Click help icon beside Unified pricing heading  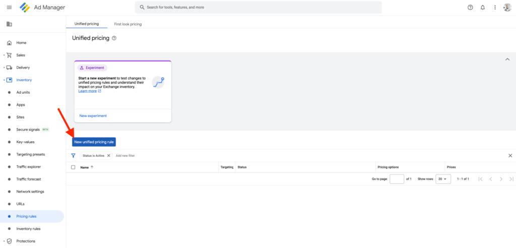point(114,38)
